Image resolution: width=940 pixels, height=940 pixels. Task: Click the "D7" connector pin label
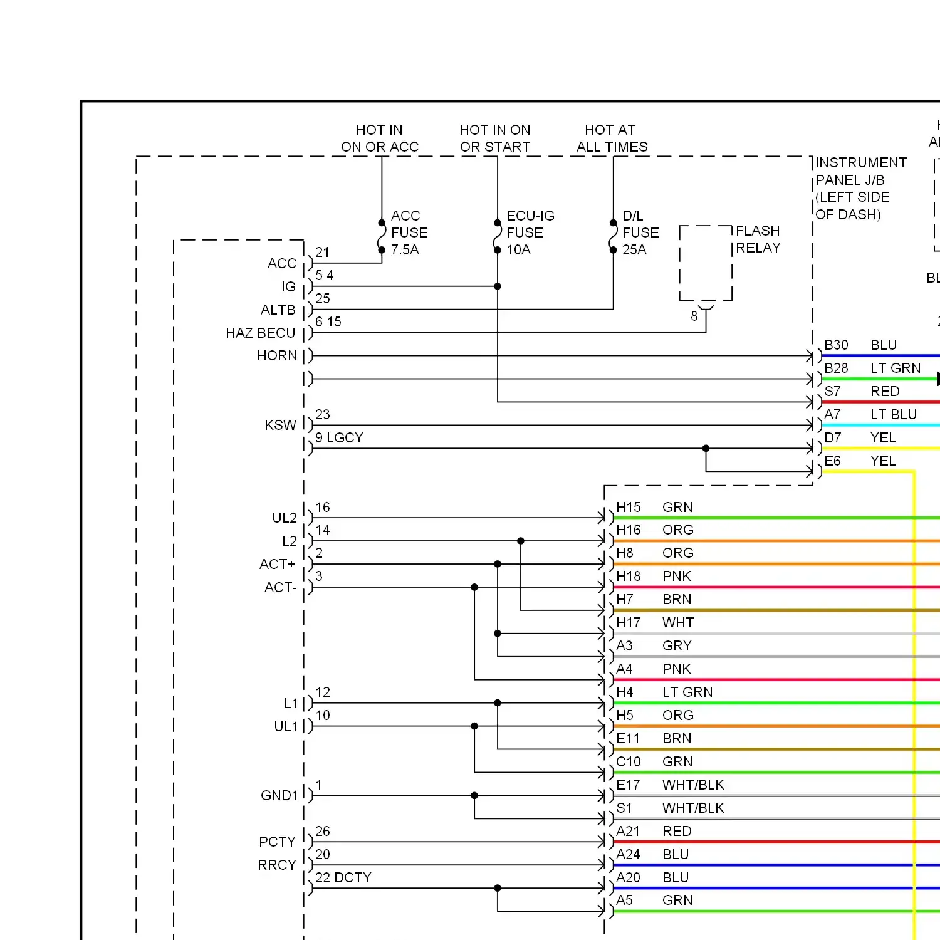(x=832, y=437)
